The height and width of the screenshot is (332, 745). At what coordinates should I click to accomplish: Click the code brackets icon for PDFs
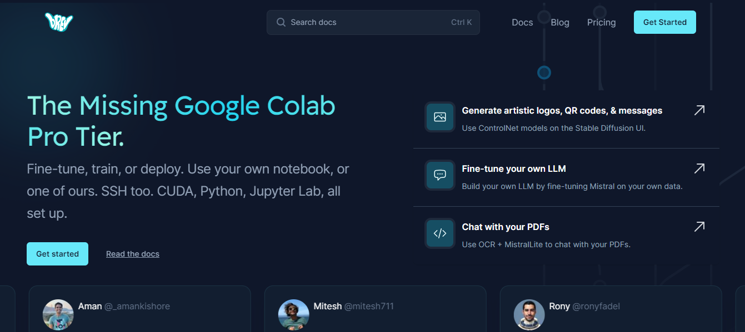point(440,233)
